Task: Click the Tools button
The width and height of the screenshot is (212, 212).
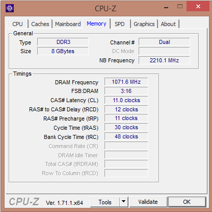Action: 105,202
